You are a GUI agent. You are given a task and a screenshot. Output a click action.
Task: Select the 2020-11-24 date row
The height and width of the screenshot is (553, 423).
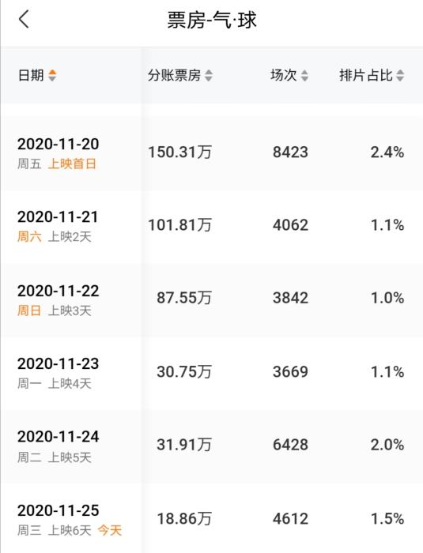click(212, 446)
